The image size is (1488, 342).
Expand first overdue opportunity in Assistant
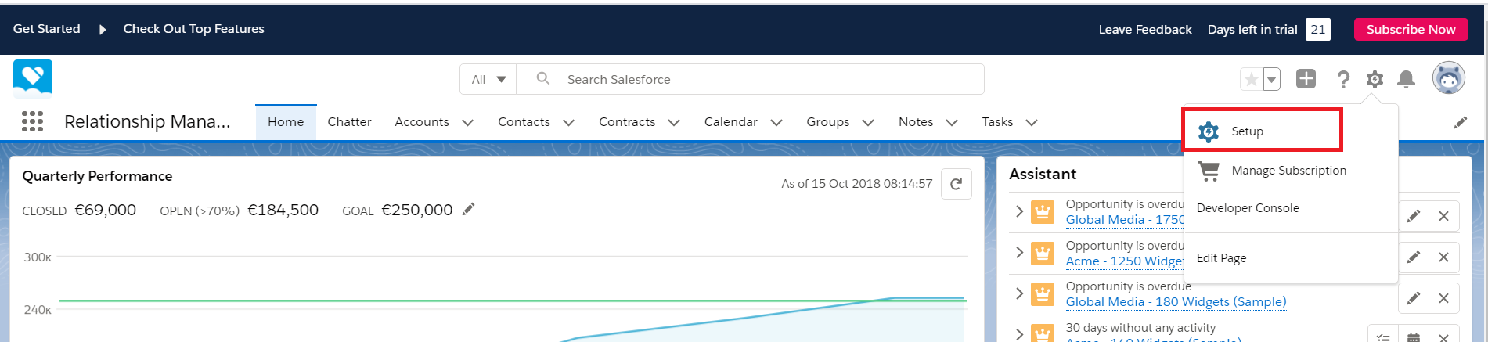click(x=1019, y=211)
